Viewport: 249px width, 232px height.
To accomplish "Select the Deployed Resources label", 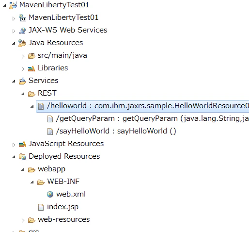I will click(x=64, y=156).
